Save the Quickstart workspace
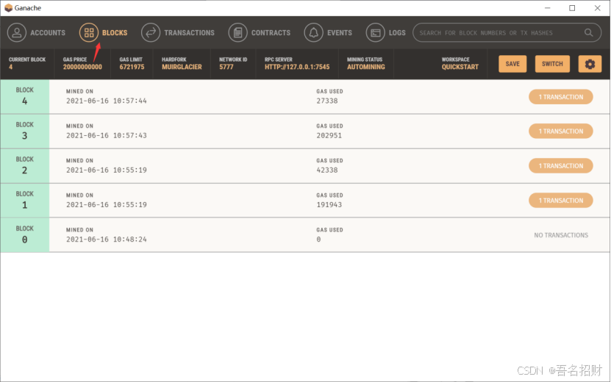 (x=512, y=64)
